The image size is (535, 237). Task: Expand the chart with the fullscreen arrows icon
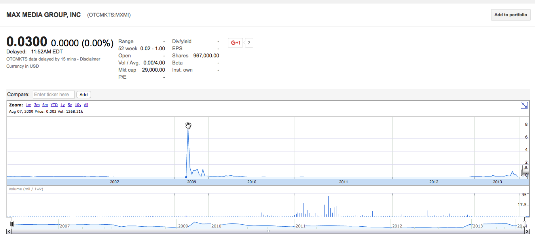[524, 105]
